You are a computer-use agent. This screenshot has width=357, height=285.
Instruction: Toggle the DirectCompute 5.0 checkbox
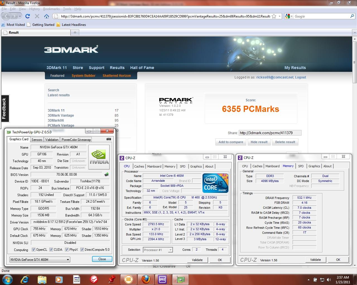point(82,250)
